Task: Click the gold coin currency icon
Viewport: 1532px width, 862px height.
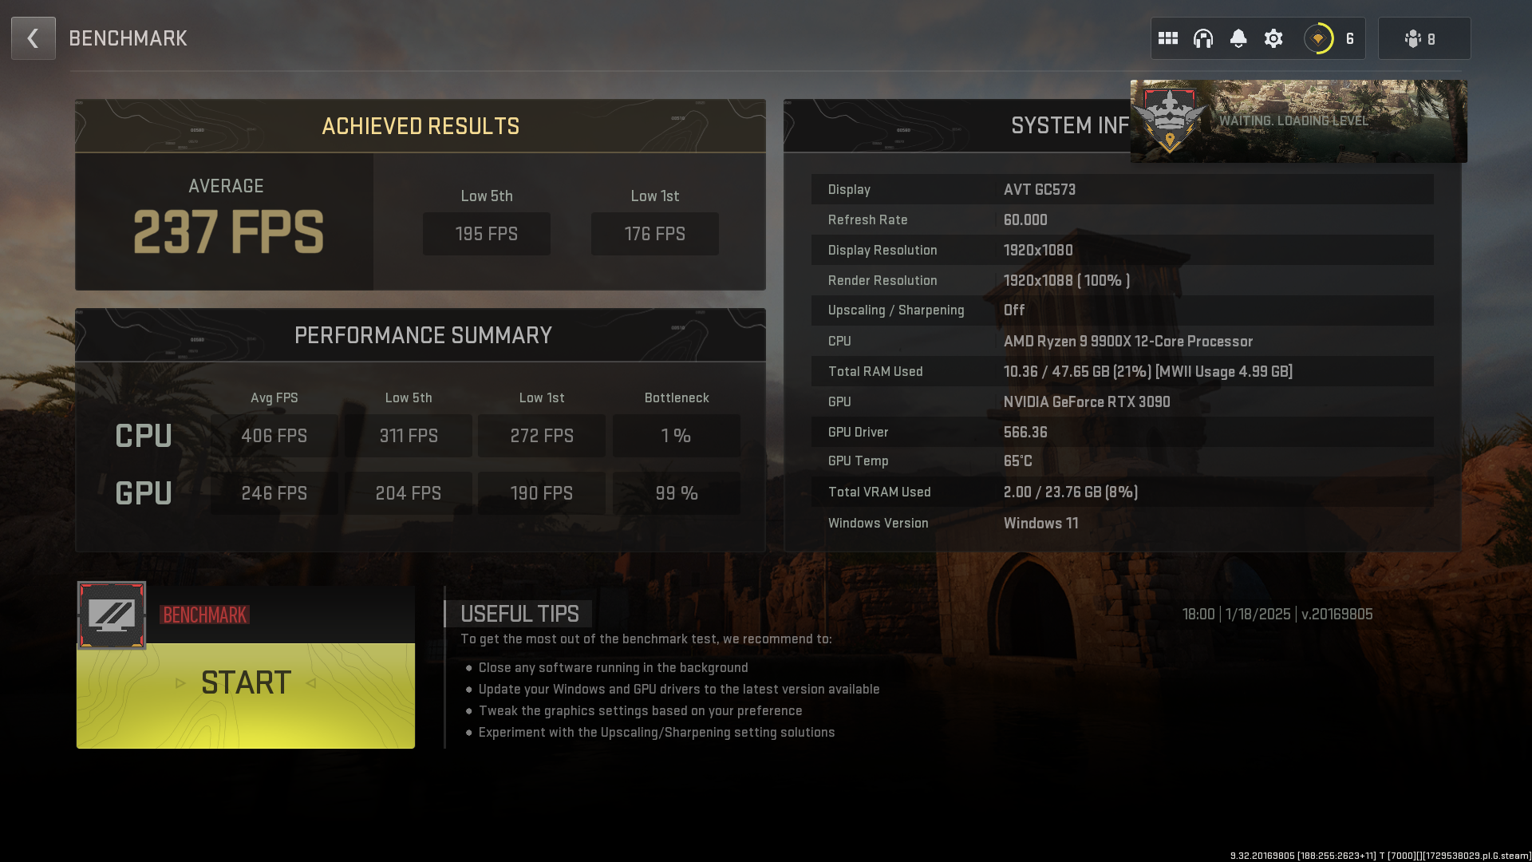Action: pyautogui.click(x=1318, y=38)
